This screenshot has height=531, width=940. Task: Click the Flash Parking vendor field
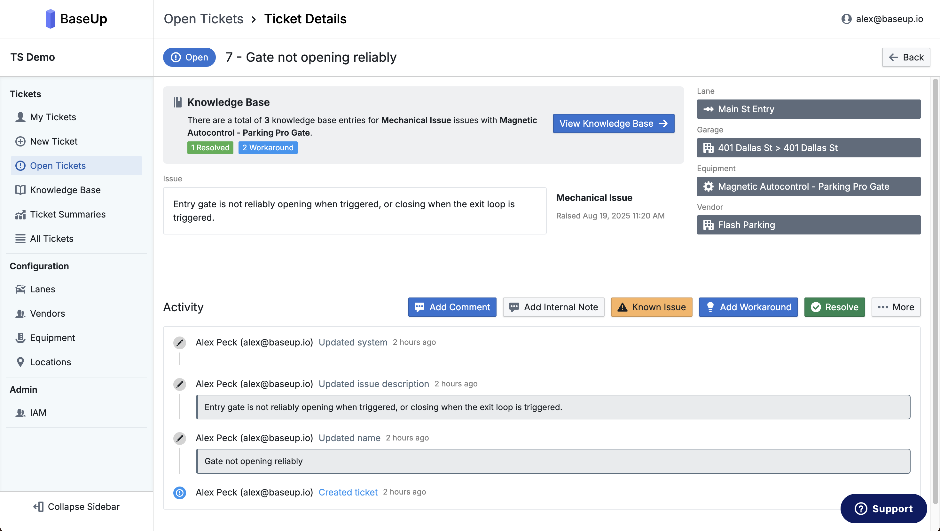(809, 225)
